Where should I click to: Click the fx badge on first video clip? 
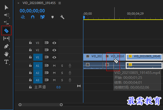click(x=88, y=56)
